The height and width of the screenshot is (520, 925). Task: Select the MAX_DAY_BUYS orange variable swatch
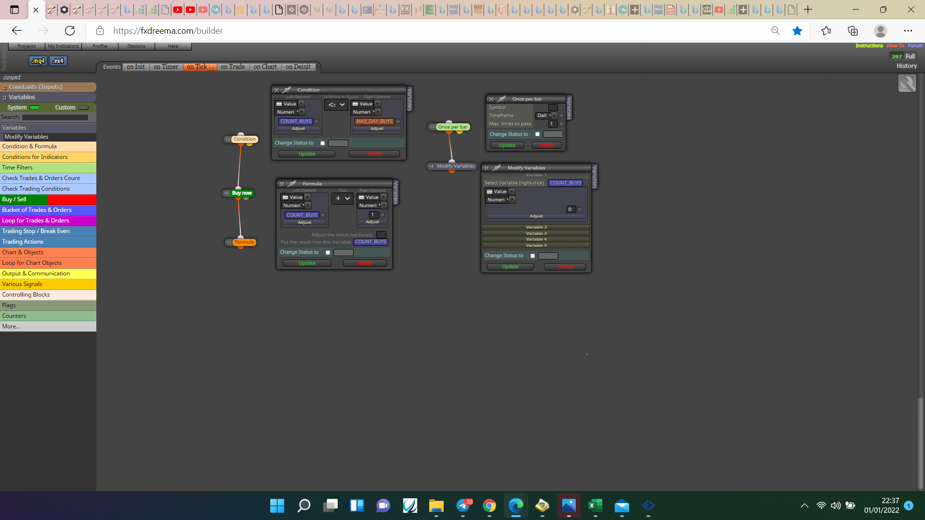(374, 121)
